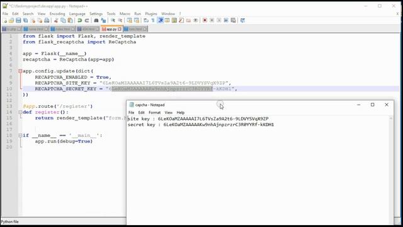Open the Document Map icon
Image resolution: width=403 pixels, height=227 pixels.
click(x=174, y=20)
